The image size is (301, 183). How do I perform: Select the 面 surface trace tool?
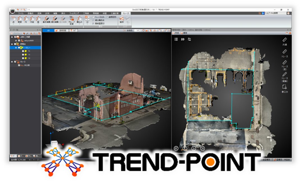click(38, 20)
